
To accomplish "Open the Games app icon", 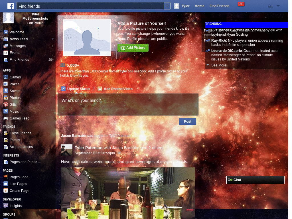I will tap(6, 77).
